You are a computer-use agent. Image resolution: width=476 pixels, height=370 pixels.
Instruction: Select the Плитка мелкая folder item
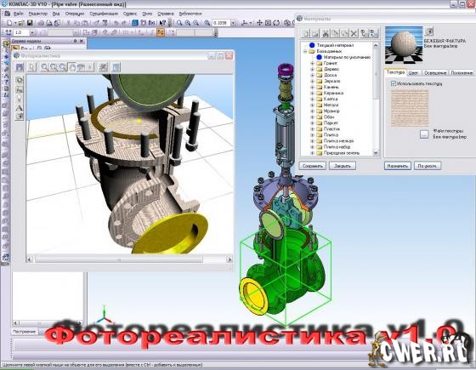click(x=338, y=140)
